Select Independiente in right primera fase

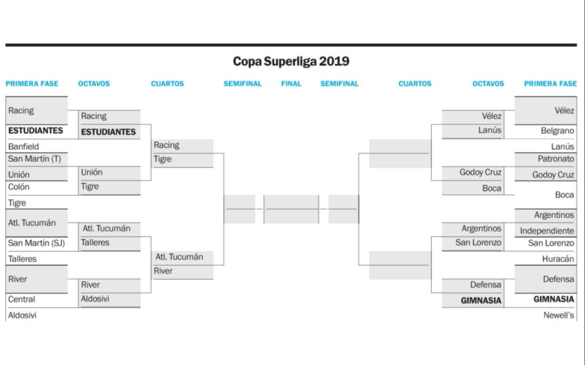click(547, 231)
